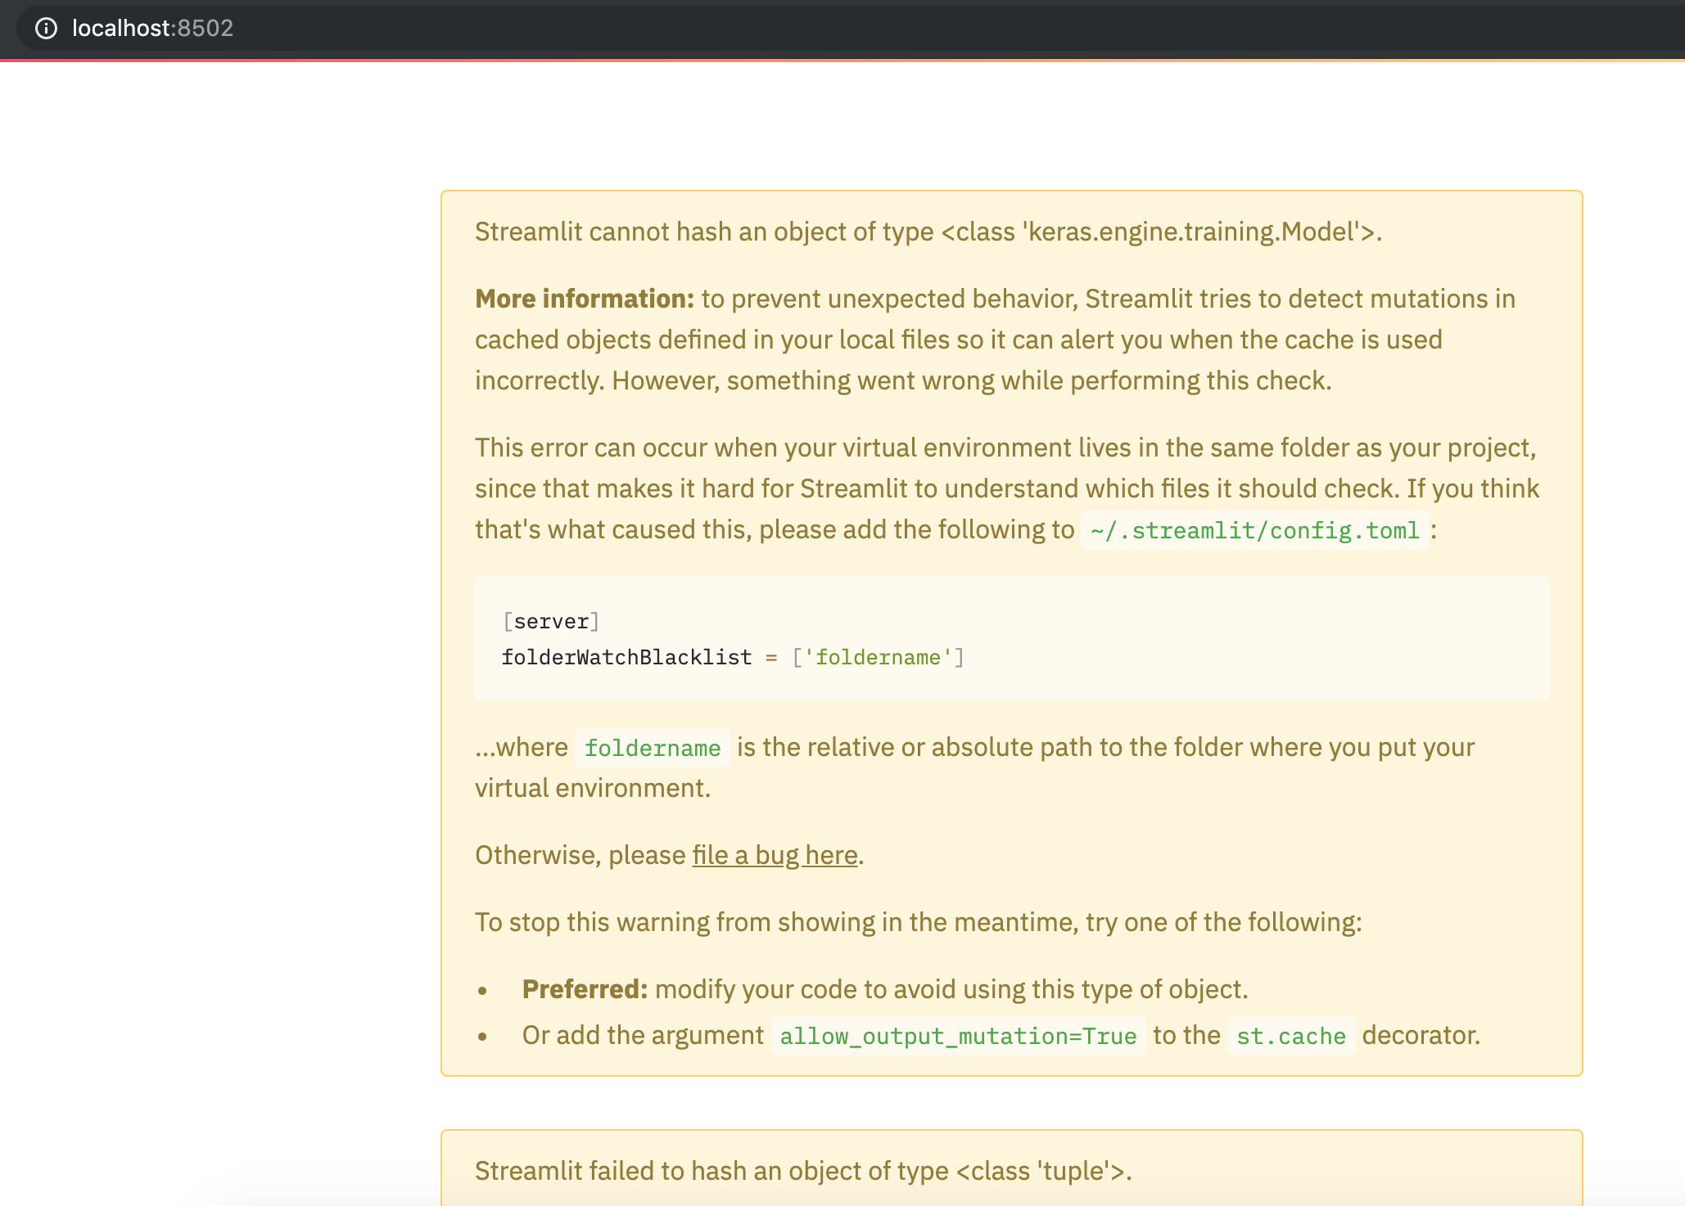Click the allow_output_mutation=True code text
Image resolution: width=1685 pixels, height=1206 pixels.
coord(956,1035)
